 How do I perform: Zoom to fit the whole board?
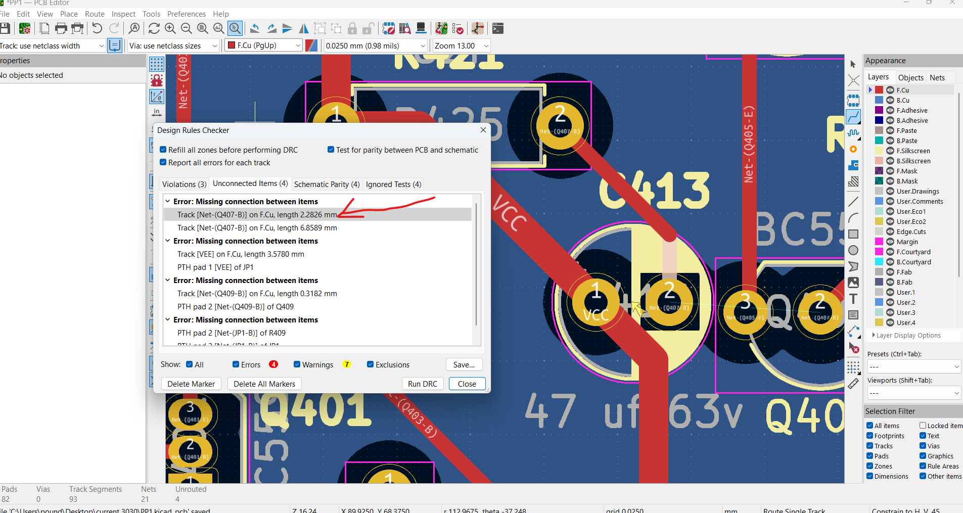point(203,28)
